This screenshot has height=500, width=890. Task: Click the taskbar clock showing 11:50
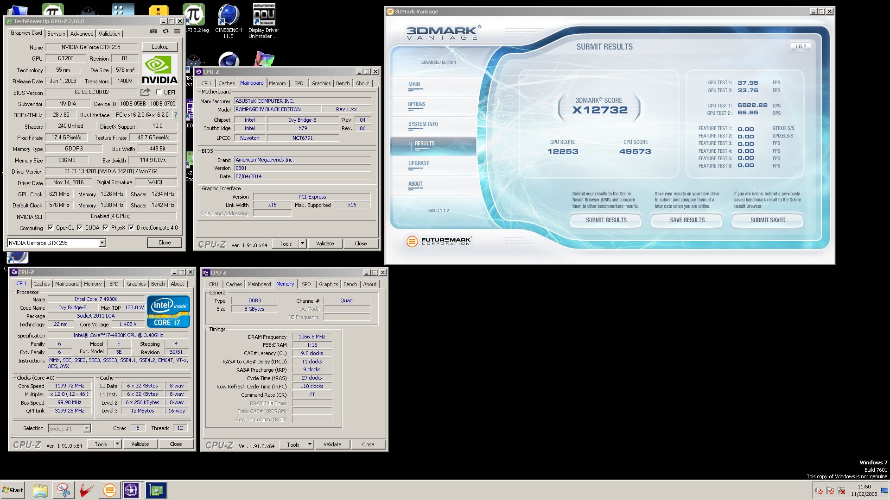coord(864,487)
